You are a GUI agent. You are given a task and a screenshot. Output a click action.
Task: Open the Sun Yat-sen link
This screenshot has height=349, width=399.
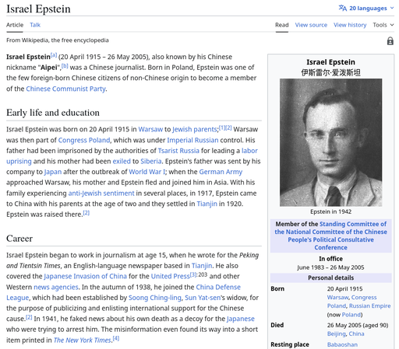click(x=203, y=298)
